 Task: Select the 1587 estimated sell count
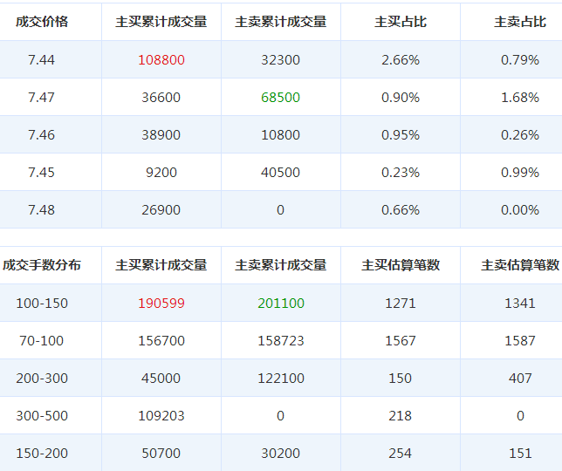[520, 341]
